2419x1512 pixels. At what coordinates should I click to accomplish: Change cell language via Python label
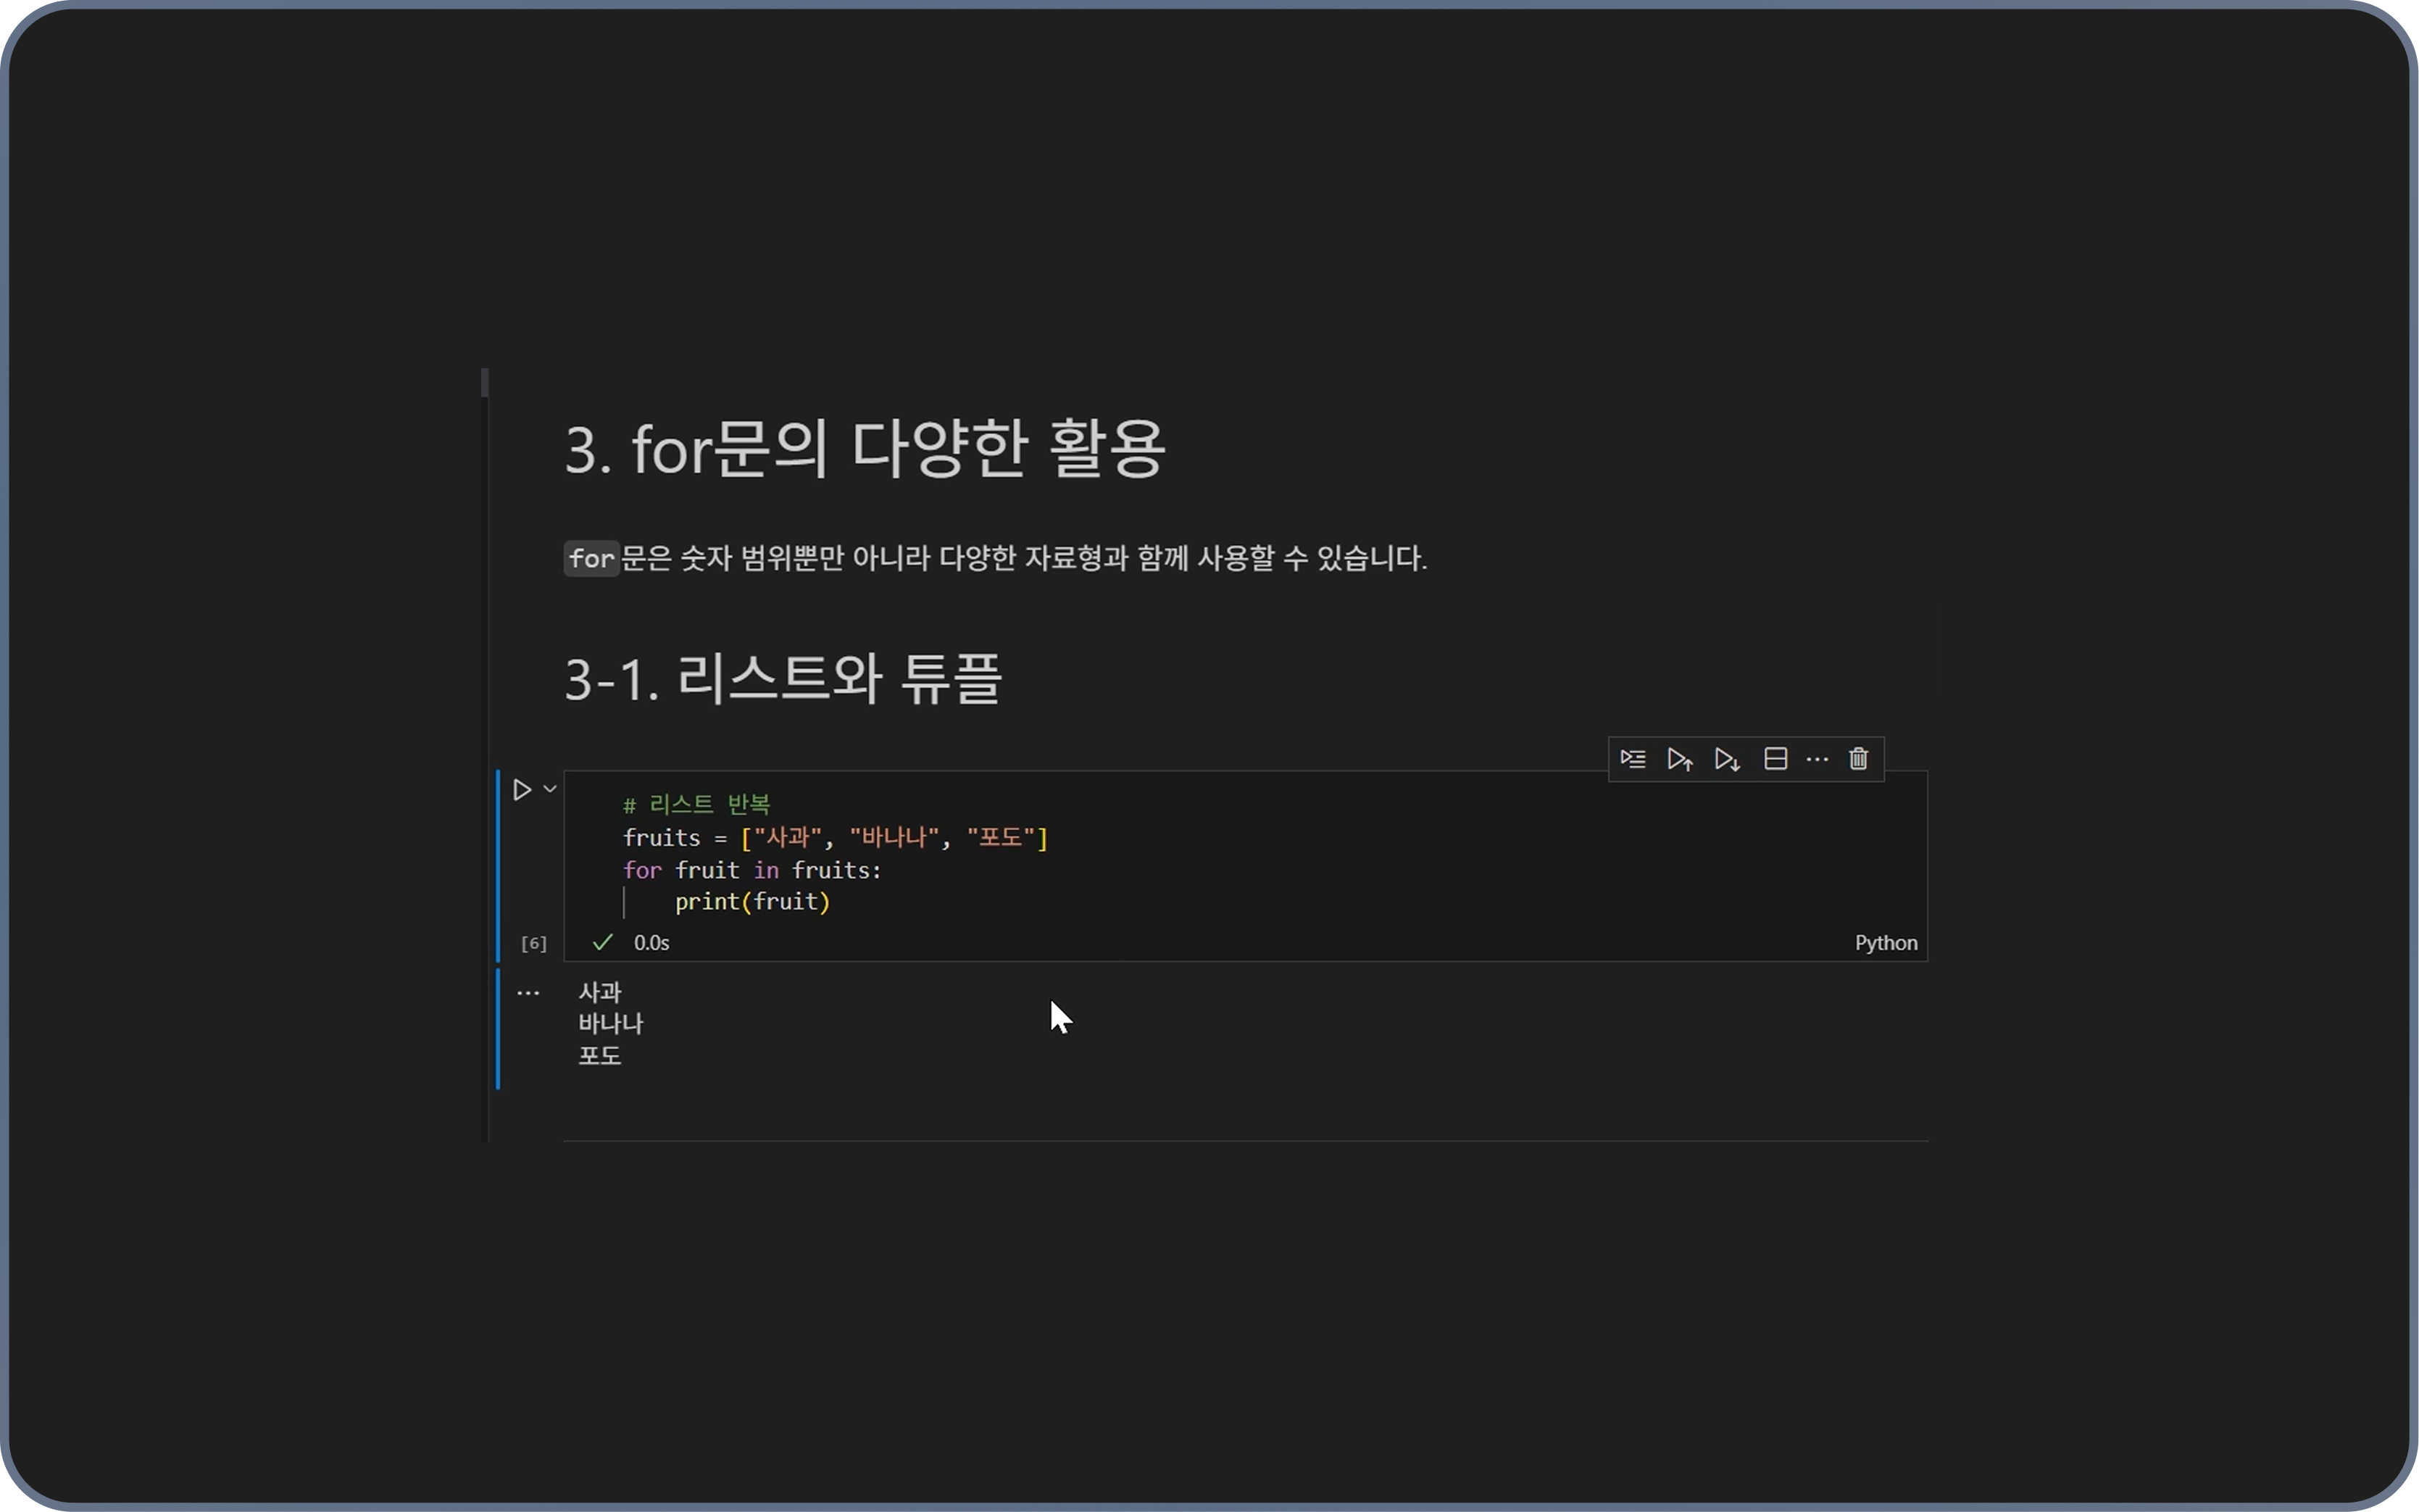pyautogui.click(x=1885, y=943)
